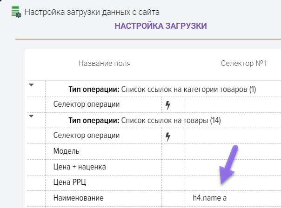
Task: Select Селектор операции under product links group
Action: tap(103, 136)
